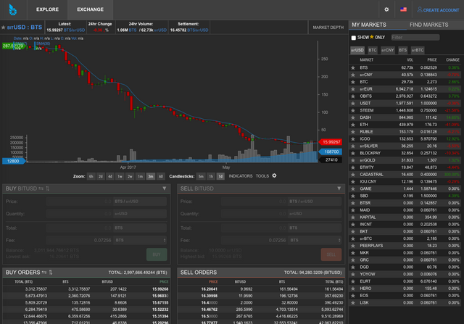Screen dimensions: 464x324
Task: Star the KAPITAL market row
Action: 353,217
